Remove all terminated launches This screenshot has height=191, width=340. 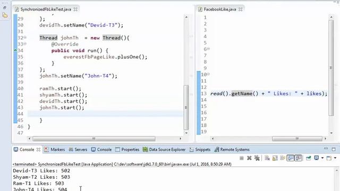(x=257, y=158)
